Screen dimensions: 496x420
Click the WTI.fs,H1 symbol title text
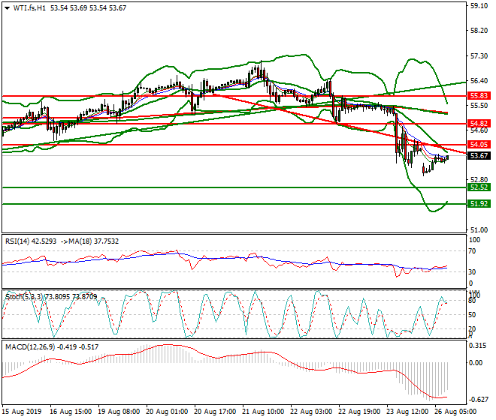tap(29, 8)
